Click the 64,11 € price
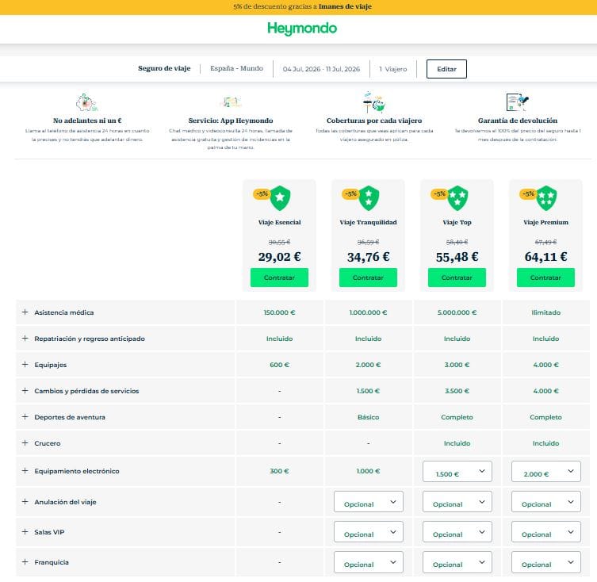Viewport: 597px width, 582px height. (545, 257)
